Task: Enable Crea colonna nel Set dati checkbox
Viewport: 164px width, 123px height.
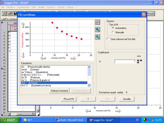Action: coord(108,39)
